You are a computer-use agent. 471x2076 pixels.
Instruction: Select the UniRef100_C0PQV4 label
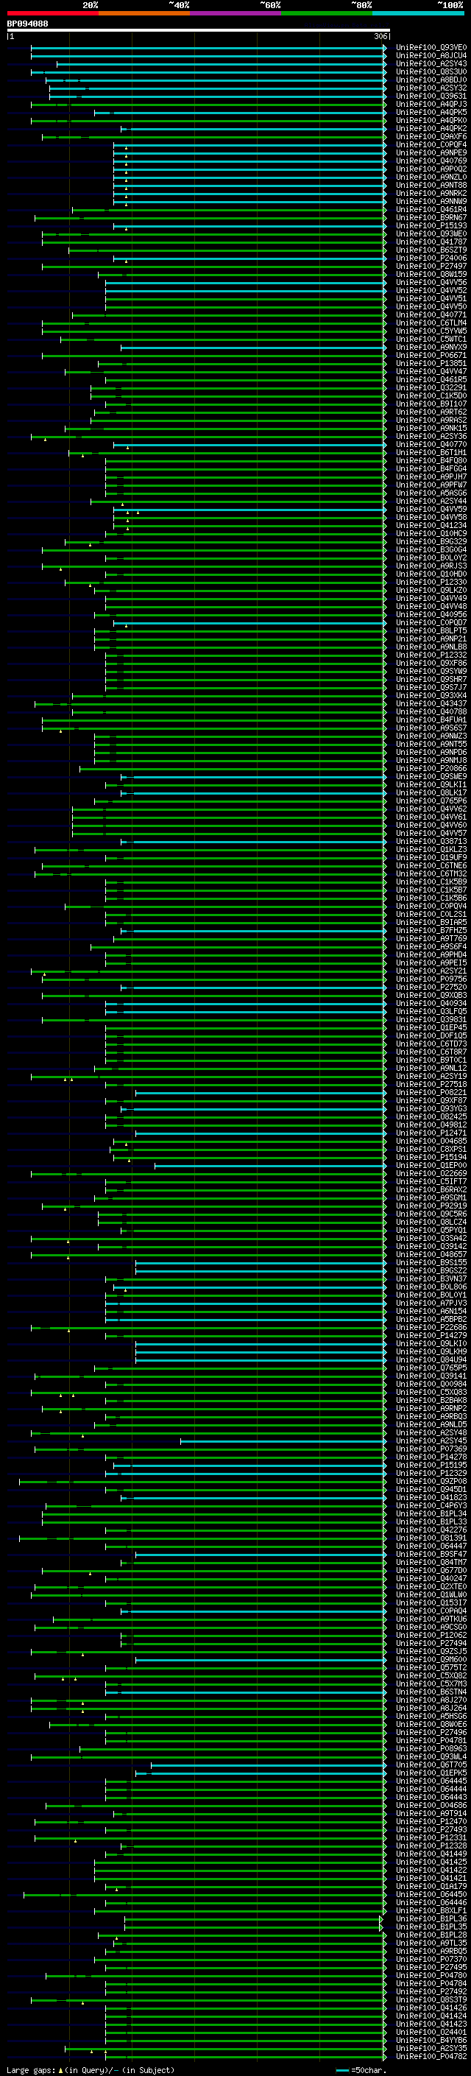(x=431, y=906)
